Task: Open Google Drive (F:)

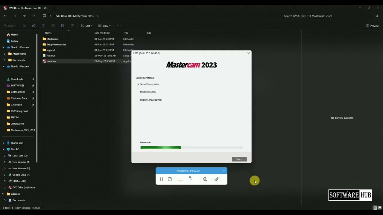Action: tap(21, 175)
